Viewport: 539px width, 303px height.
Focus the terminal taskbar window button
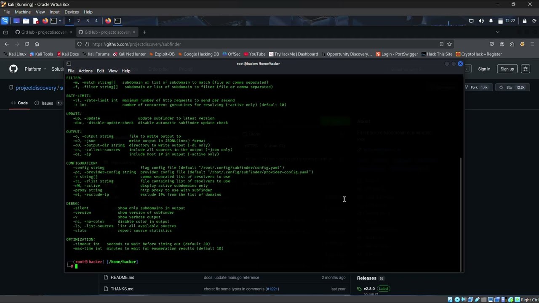117,21
